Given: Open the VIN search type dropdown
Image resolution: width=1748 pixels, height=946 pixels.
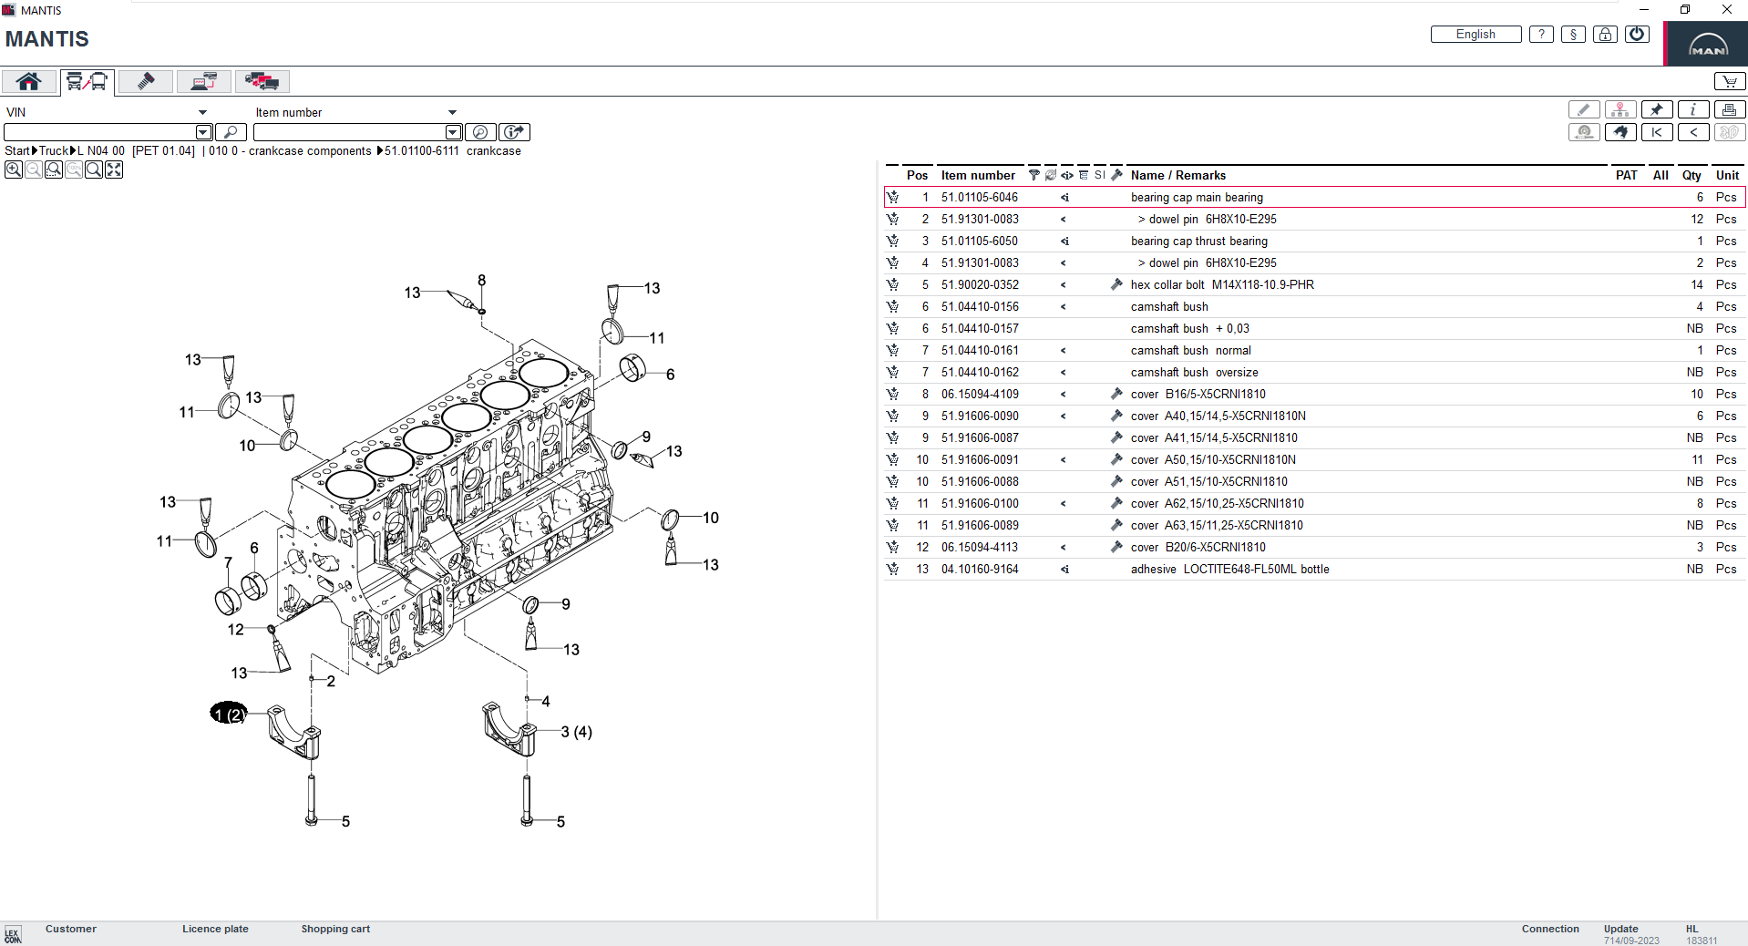Looking at the screenshot, I should pyautogui.click(x=202, y=113).
